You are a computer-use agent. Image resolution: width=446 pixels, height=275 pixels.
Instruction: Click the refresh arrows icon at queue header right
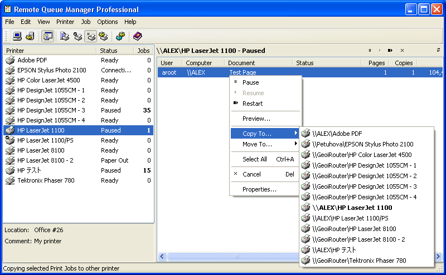(x=439, y=50)
